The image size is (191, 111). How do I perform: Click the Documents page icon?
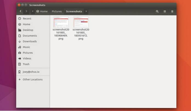(x=19, y=36)
